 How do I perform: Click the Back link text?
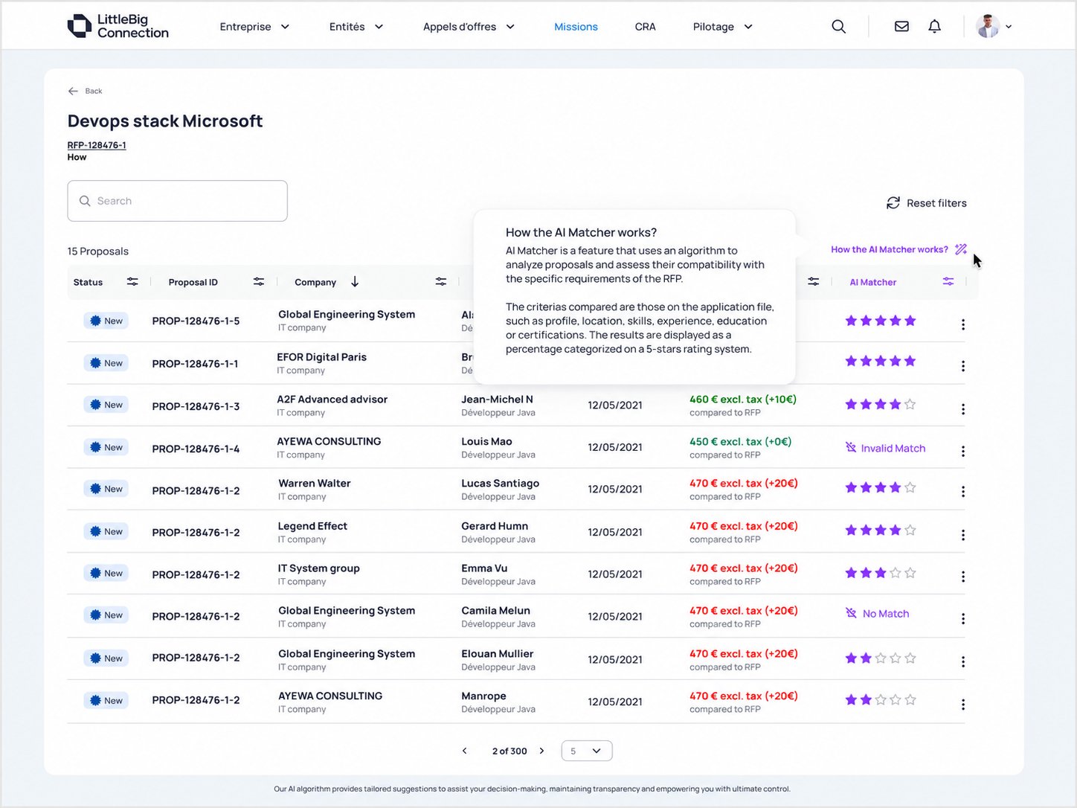(94, 91)
